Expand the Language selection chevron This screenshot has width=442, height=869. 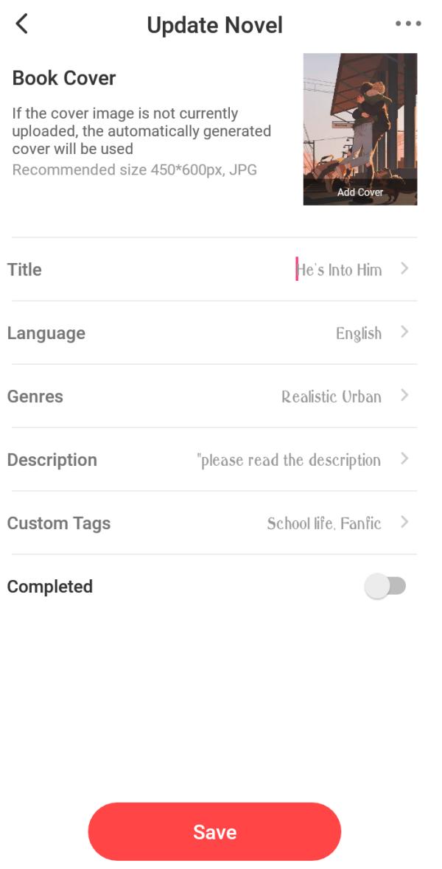point(404,332)
